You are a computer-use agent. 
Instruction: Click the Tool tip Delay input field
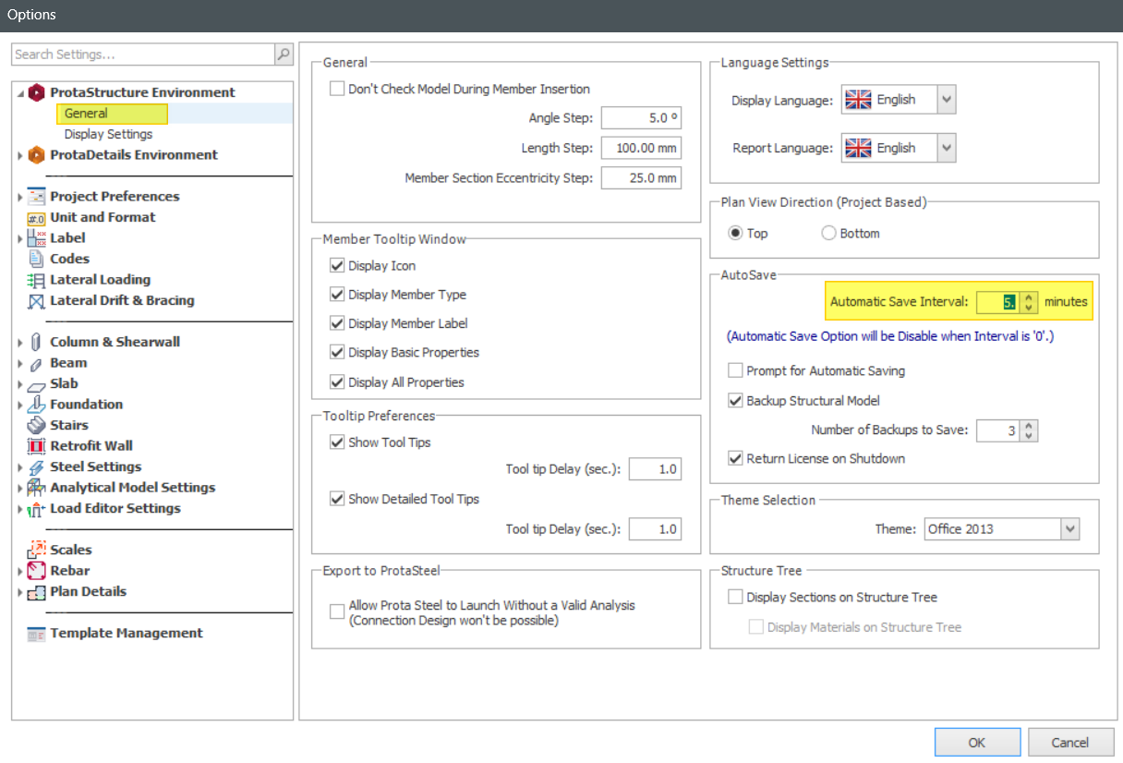pyautogui.click(x=655, y=468)
